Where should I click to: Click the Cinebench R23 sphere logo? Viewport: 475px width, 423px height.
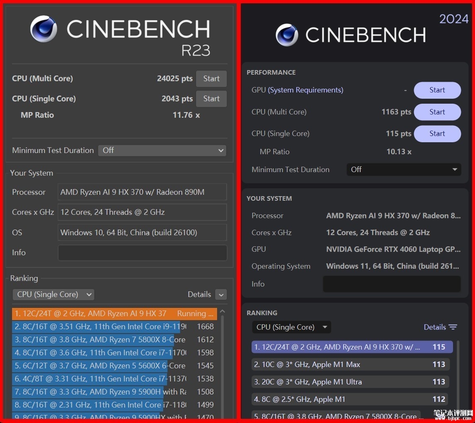click(44, 29)
